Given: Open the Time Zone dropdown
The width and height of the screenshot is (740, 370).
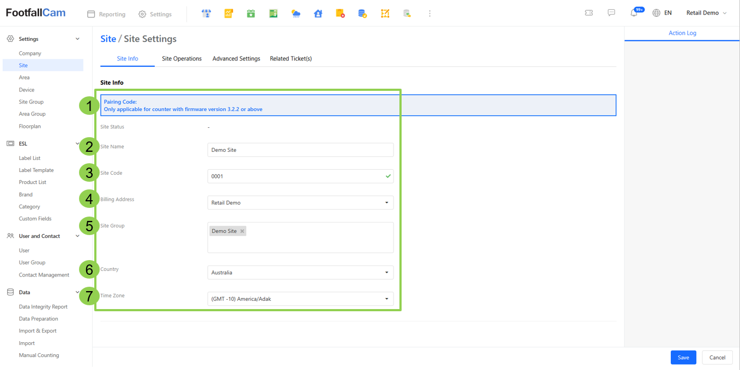Looking at the screenshot, I should point(300,299).
